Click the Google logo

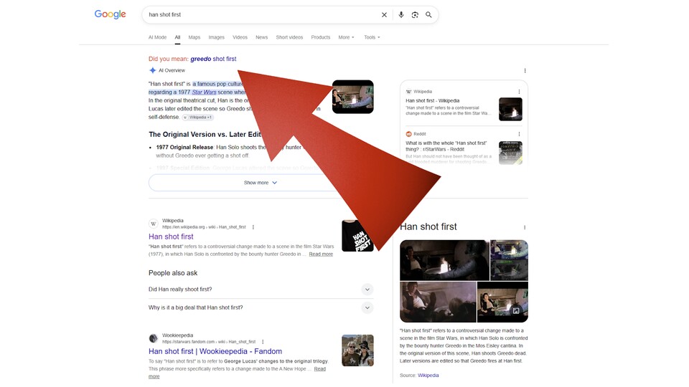(x=111, y=14)
